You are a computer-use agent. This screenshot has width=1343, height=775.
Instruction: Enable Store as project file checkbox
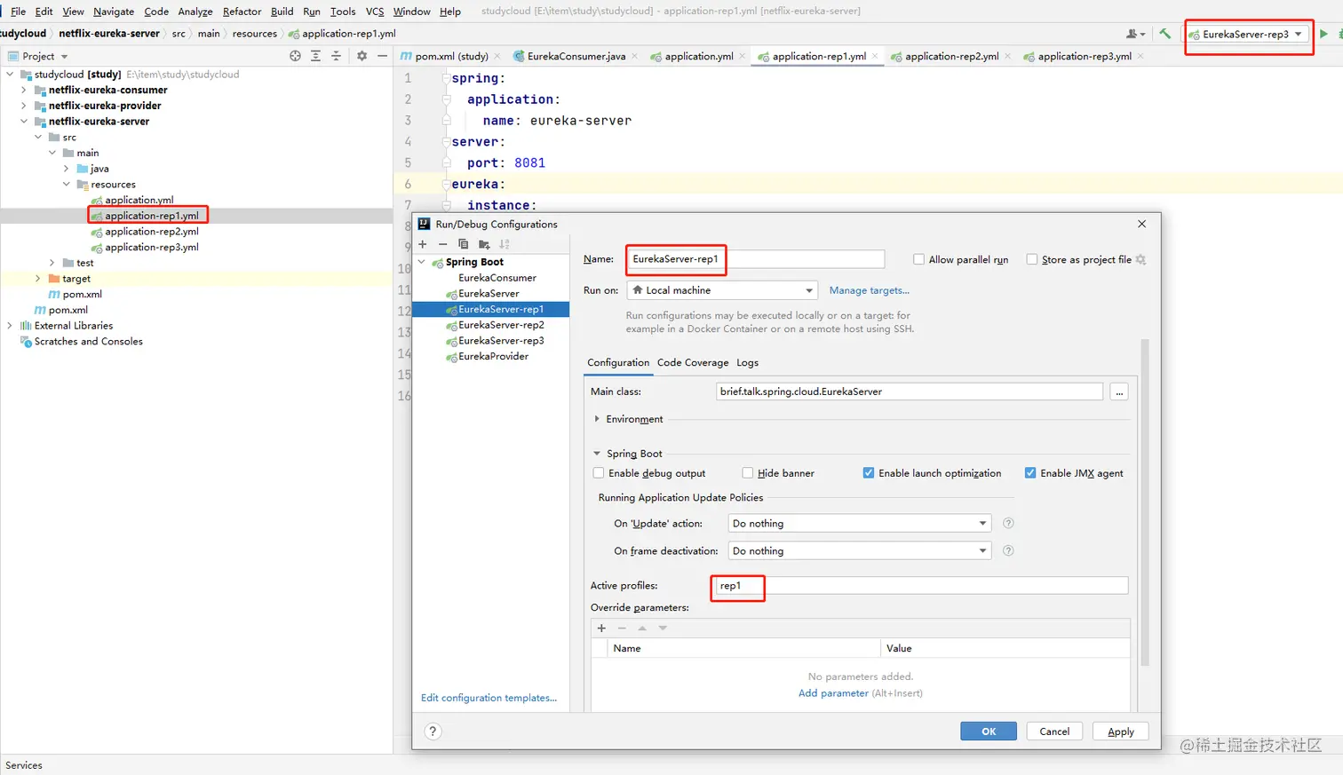1031,259
